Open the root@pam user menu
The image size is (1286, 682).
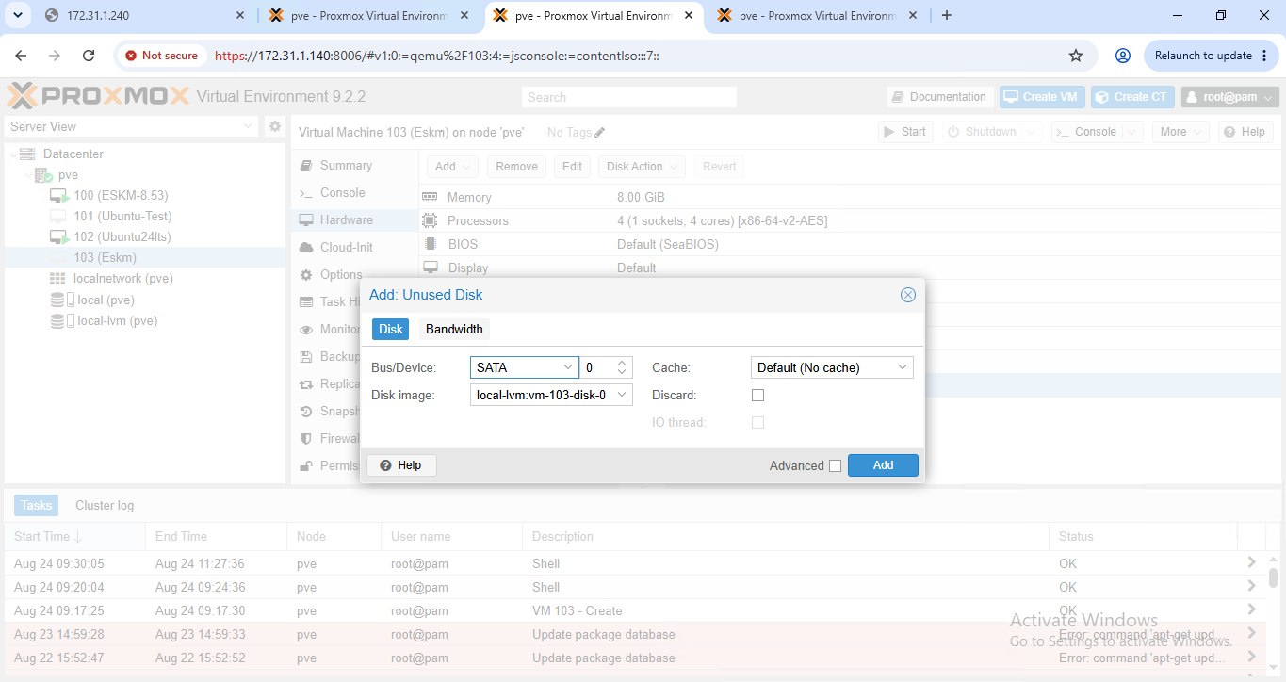(x=1230, y=97)
